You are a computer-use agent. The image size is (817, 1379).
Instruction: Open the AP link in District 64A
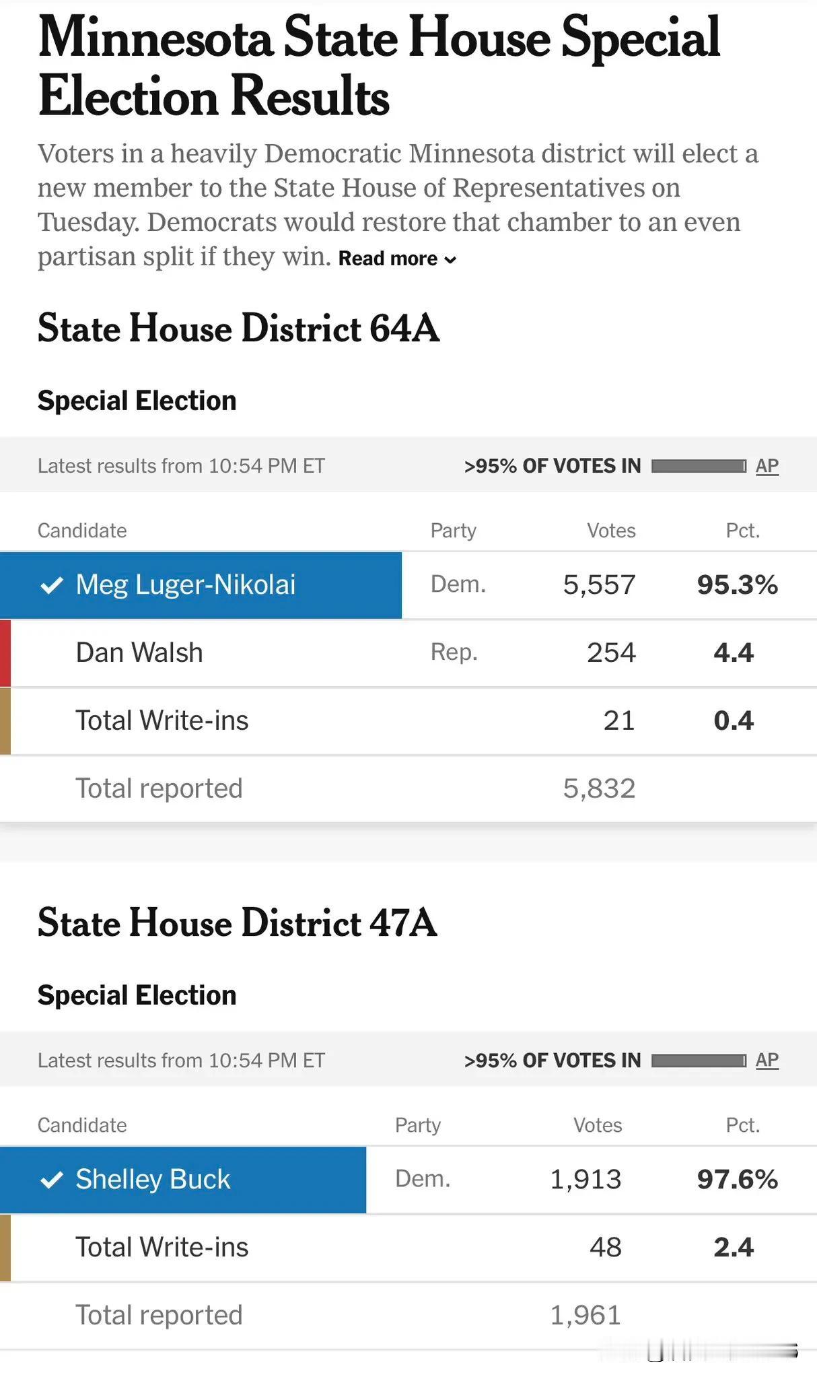767,466
